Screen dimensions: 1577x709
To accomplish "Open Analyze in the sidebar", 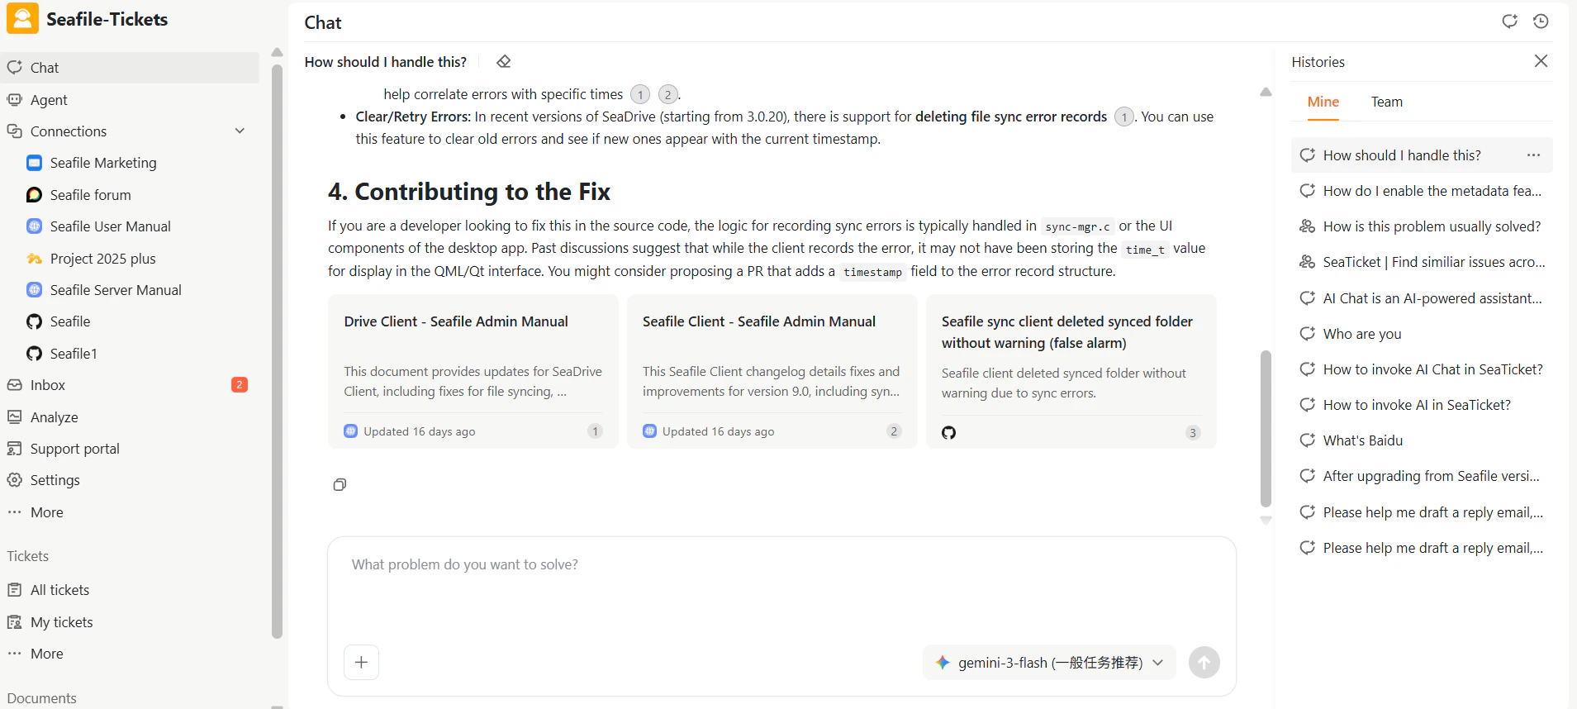I will point(130,417).
